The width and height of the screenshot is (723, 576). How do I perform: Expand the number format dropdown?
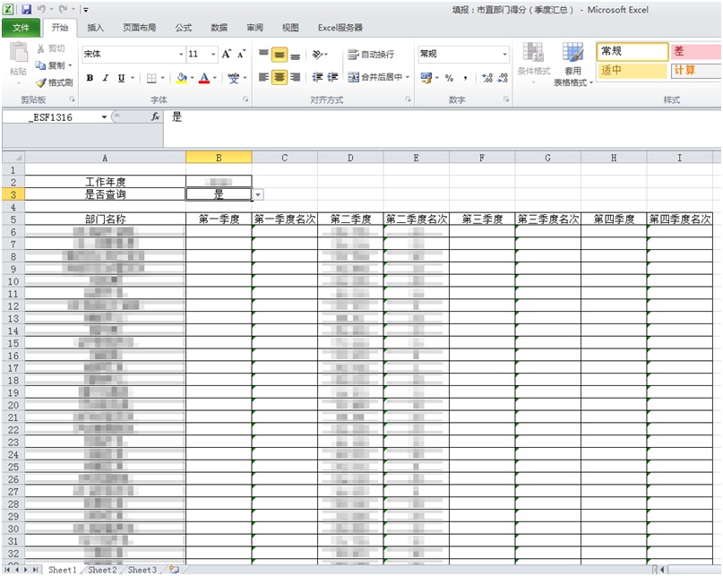[x=504, y=55]
